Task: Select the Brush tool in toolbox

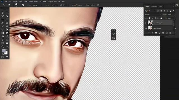Action: click(3, 26)
